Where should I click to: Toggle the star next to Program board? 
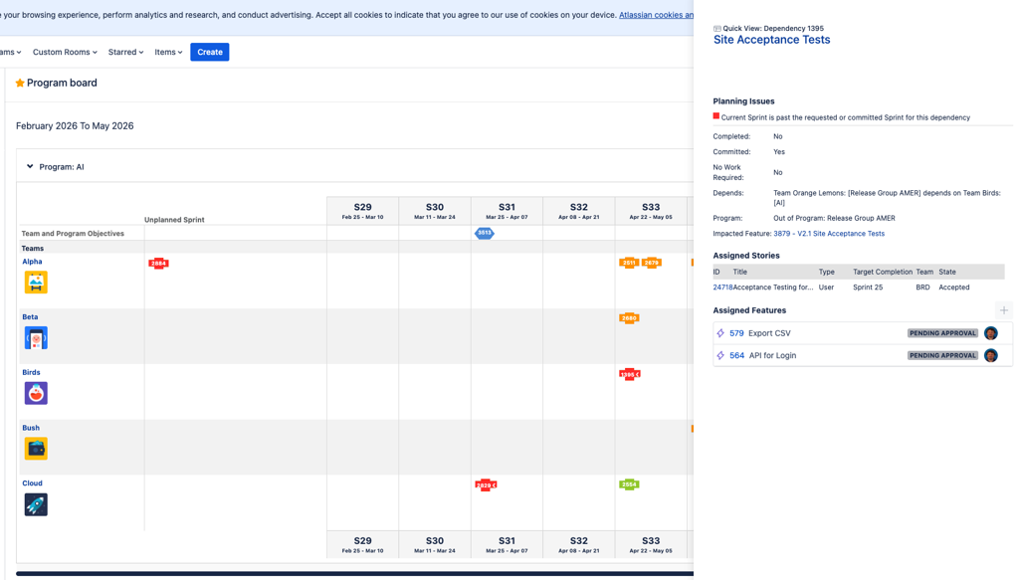(x=20, y=83)
